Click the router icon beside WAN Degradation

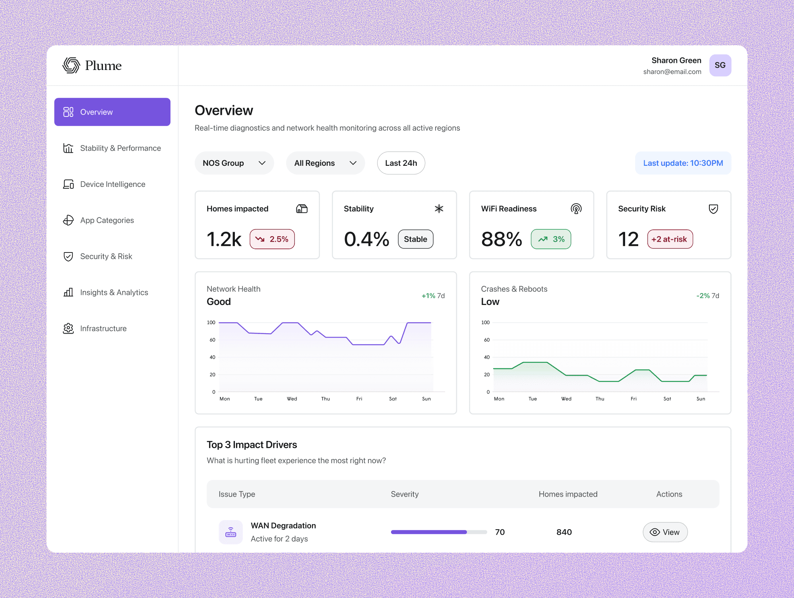231,532
